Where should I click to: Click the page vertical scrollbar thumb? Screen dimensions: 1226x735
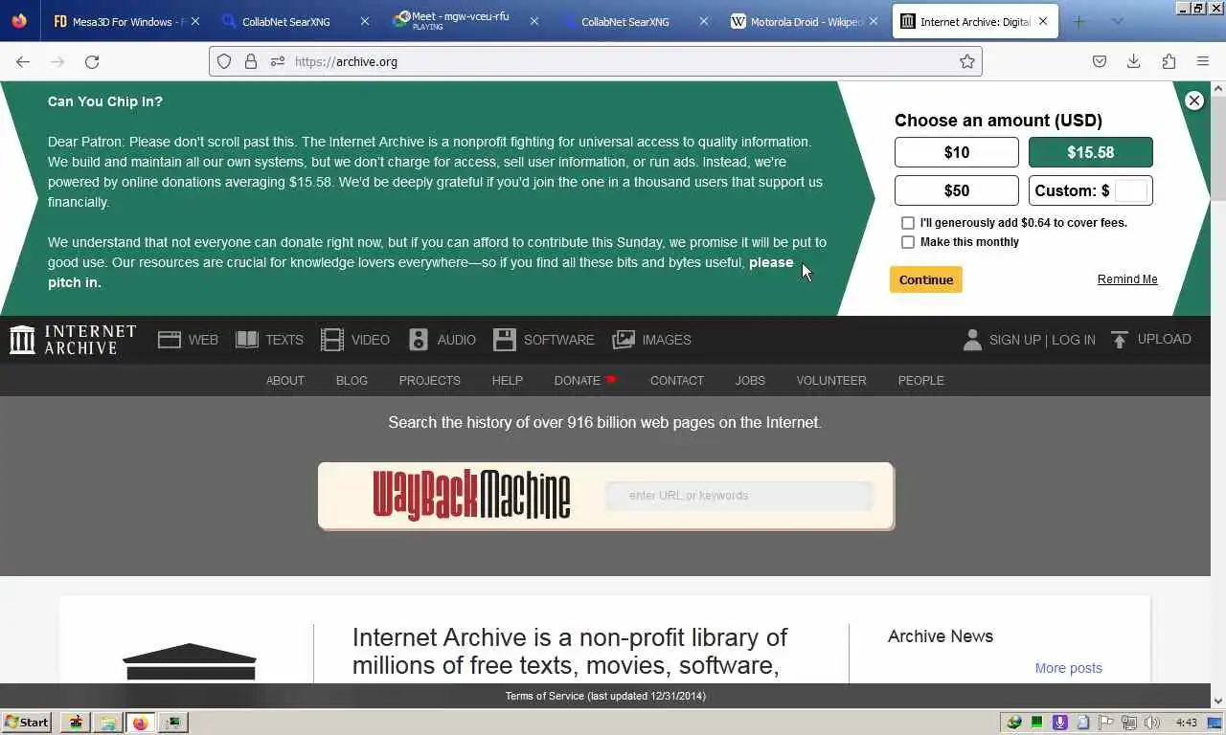(1218, 146)
